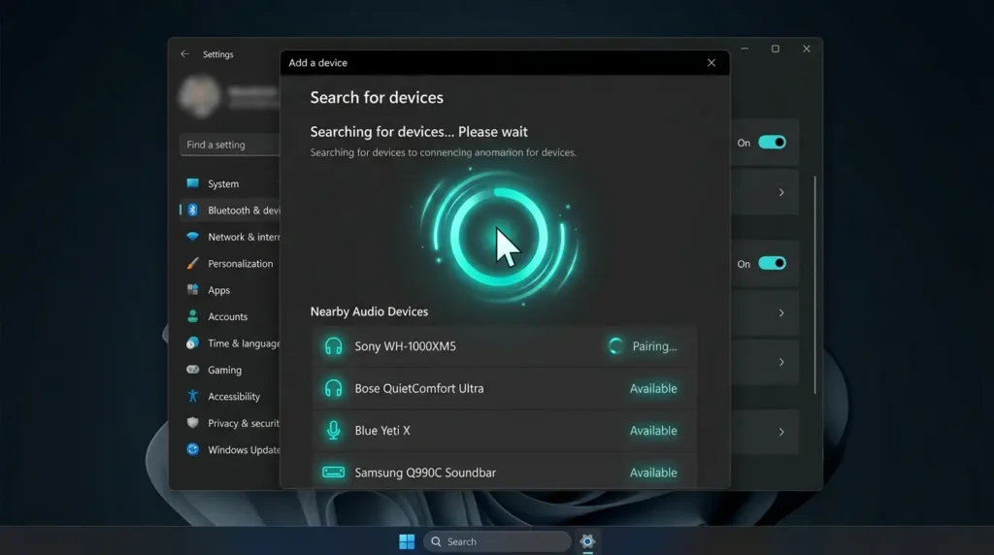994x555 pixels.
Task: Click the Gaming controller icon
Action: 193,370
